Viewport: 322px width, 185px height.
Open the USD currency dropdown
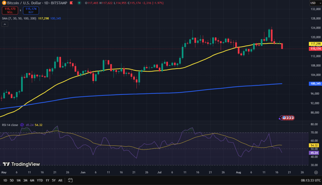[x=314, y=3]
